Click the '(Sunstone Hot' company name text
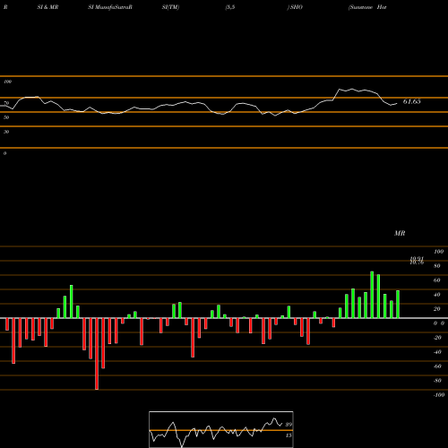448x448 pixels. tap(367, 7)
